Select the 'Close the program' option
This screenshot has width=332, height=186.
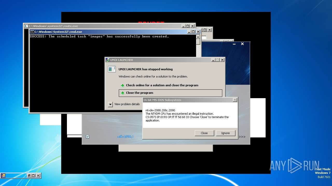pos(170,93)
